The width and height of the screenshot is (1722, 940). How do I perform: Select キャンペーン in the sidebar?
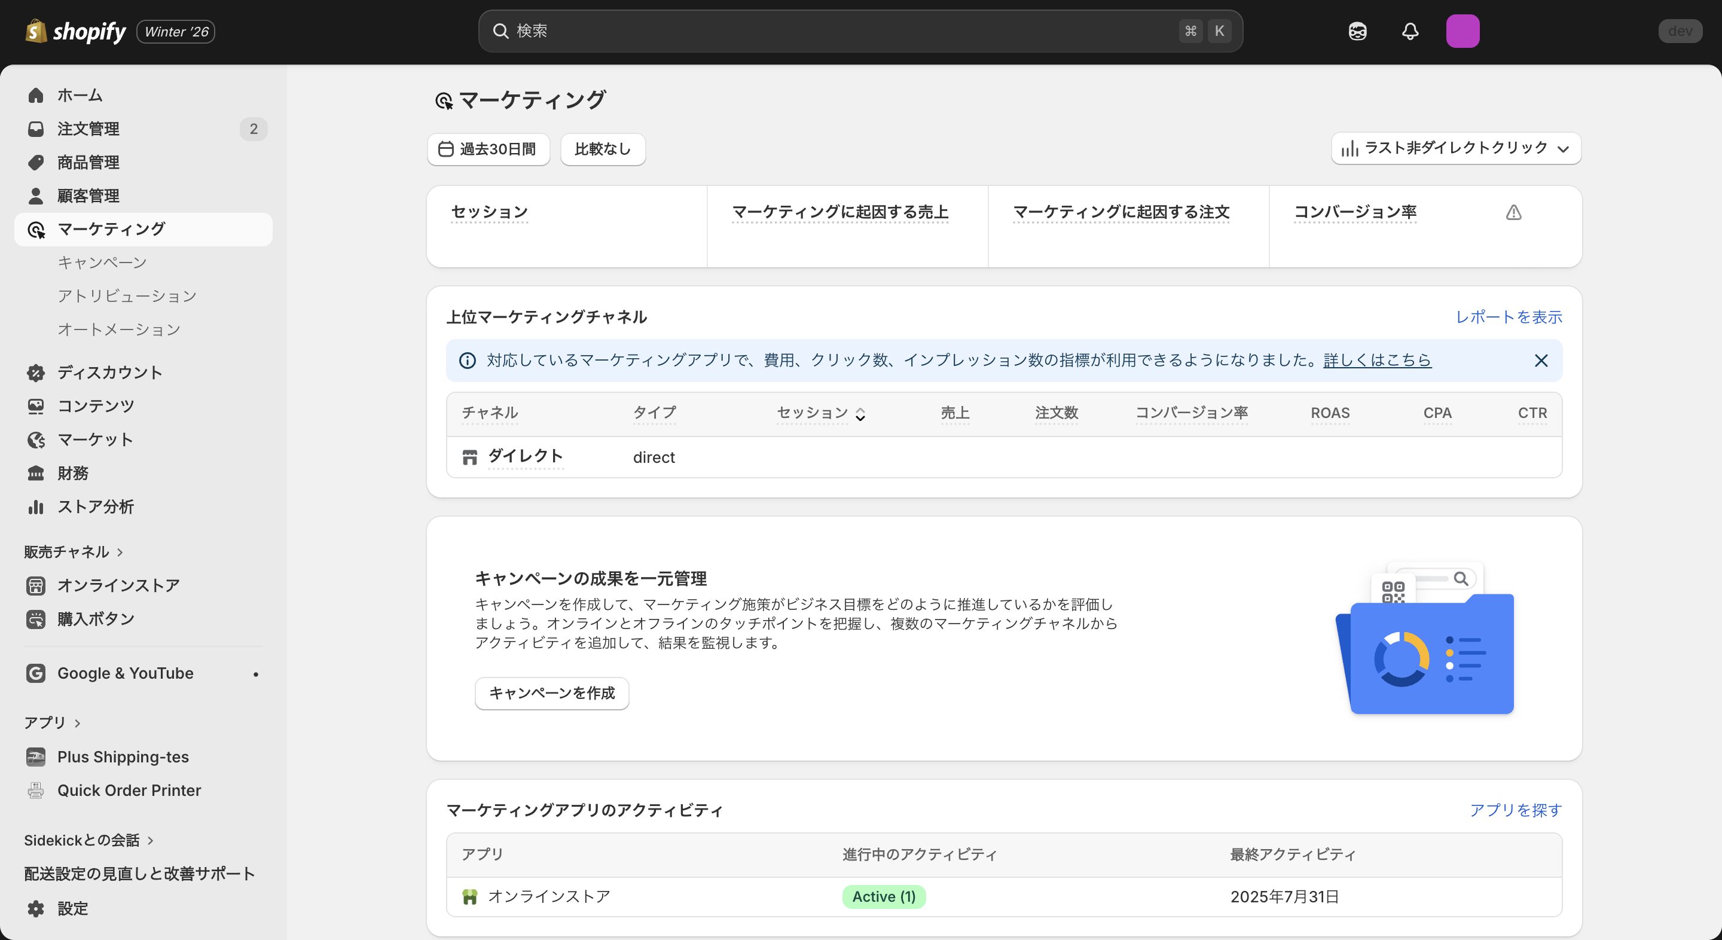103,262
